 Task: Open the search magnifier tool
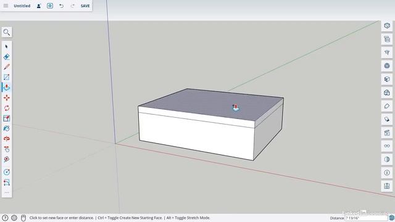click(x=7, y=32)
